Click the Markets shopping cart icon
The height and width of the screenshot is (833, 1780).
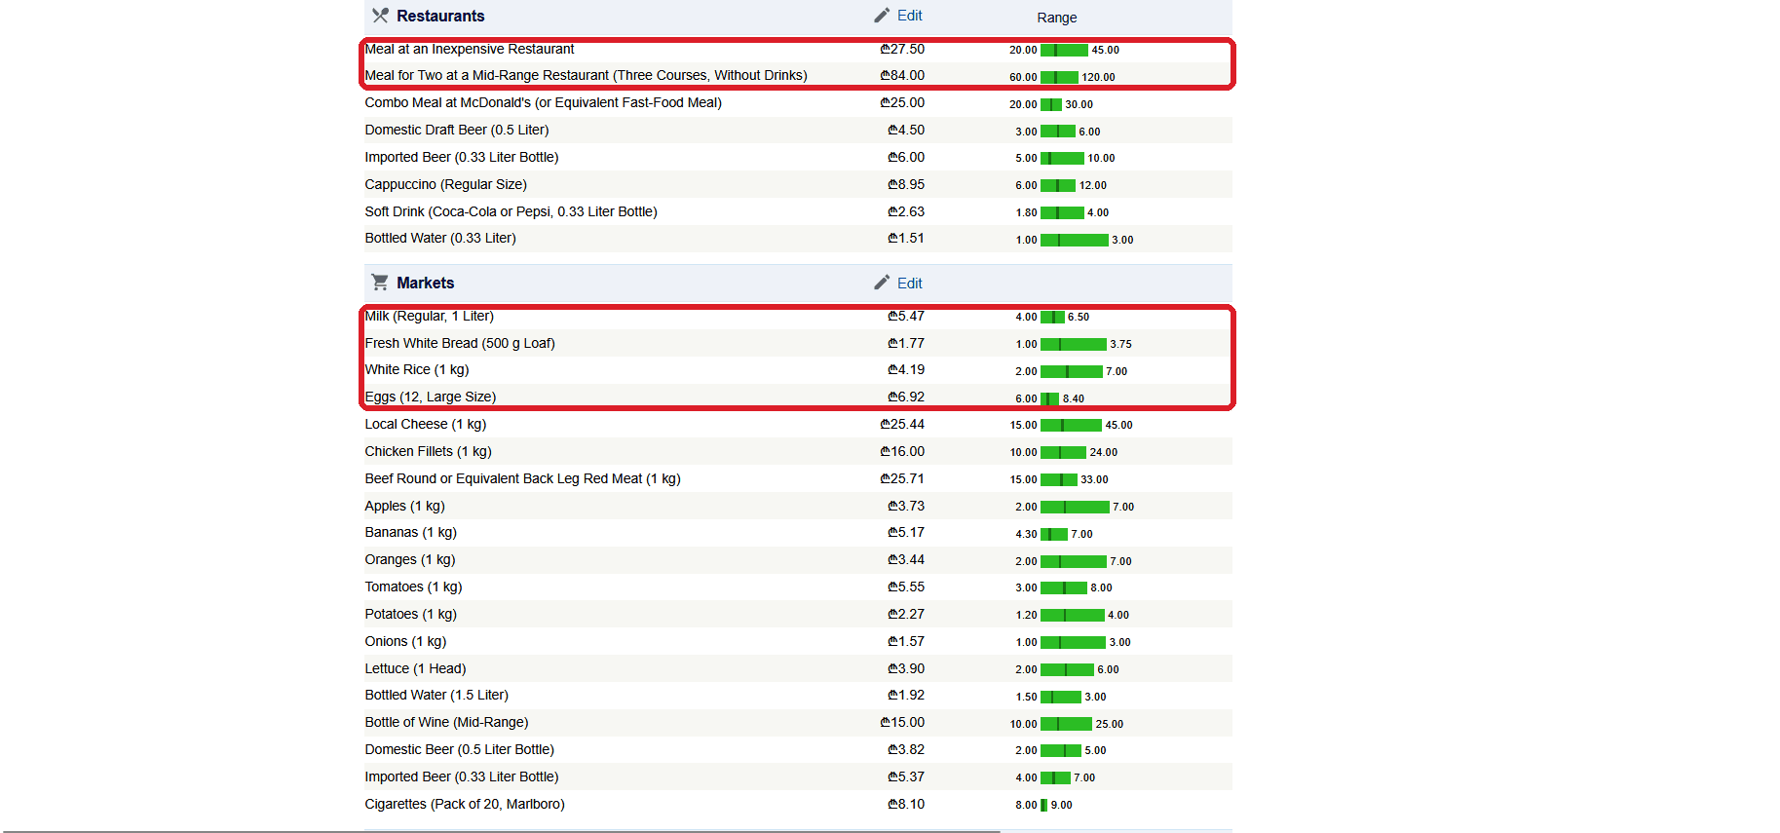(380, 283)
